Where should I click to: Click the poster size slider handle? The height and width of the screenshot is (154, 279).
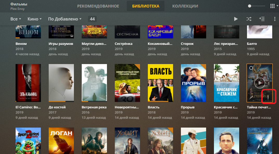coord(250,6)
